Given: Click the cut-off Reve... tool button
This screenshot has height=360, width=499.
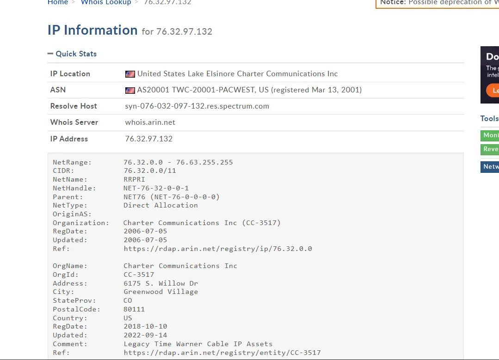Looking at the screenshot, I should point(490,149).
